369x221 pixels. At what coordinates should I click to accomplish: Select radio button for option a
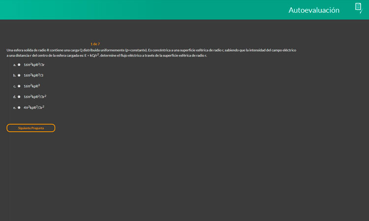(19, 65)
